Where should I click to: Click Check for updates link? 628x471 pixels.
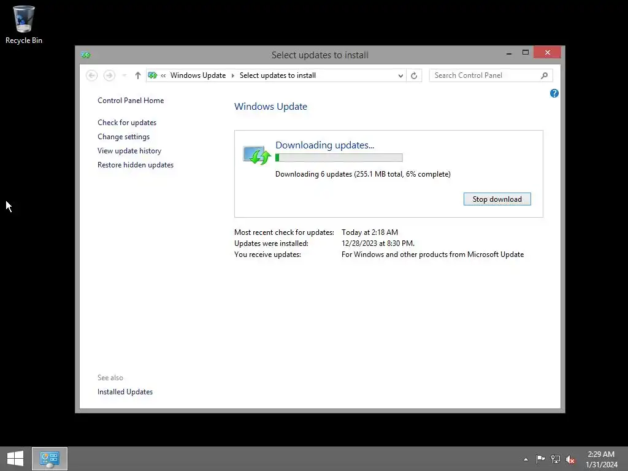tap(127, 123)
